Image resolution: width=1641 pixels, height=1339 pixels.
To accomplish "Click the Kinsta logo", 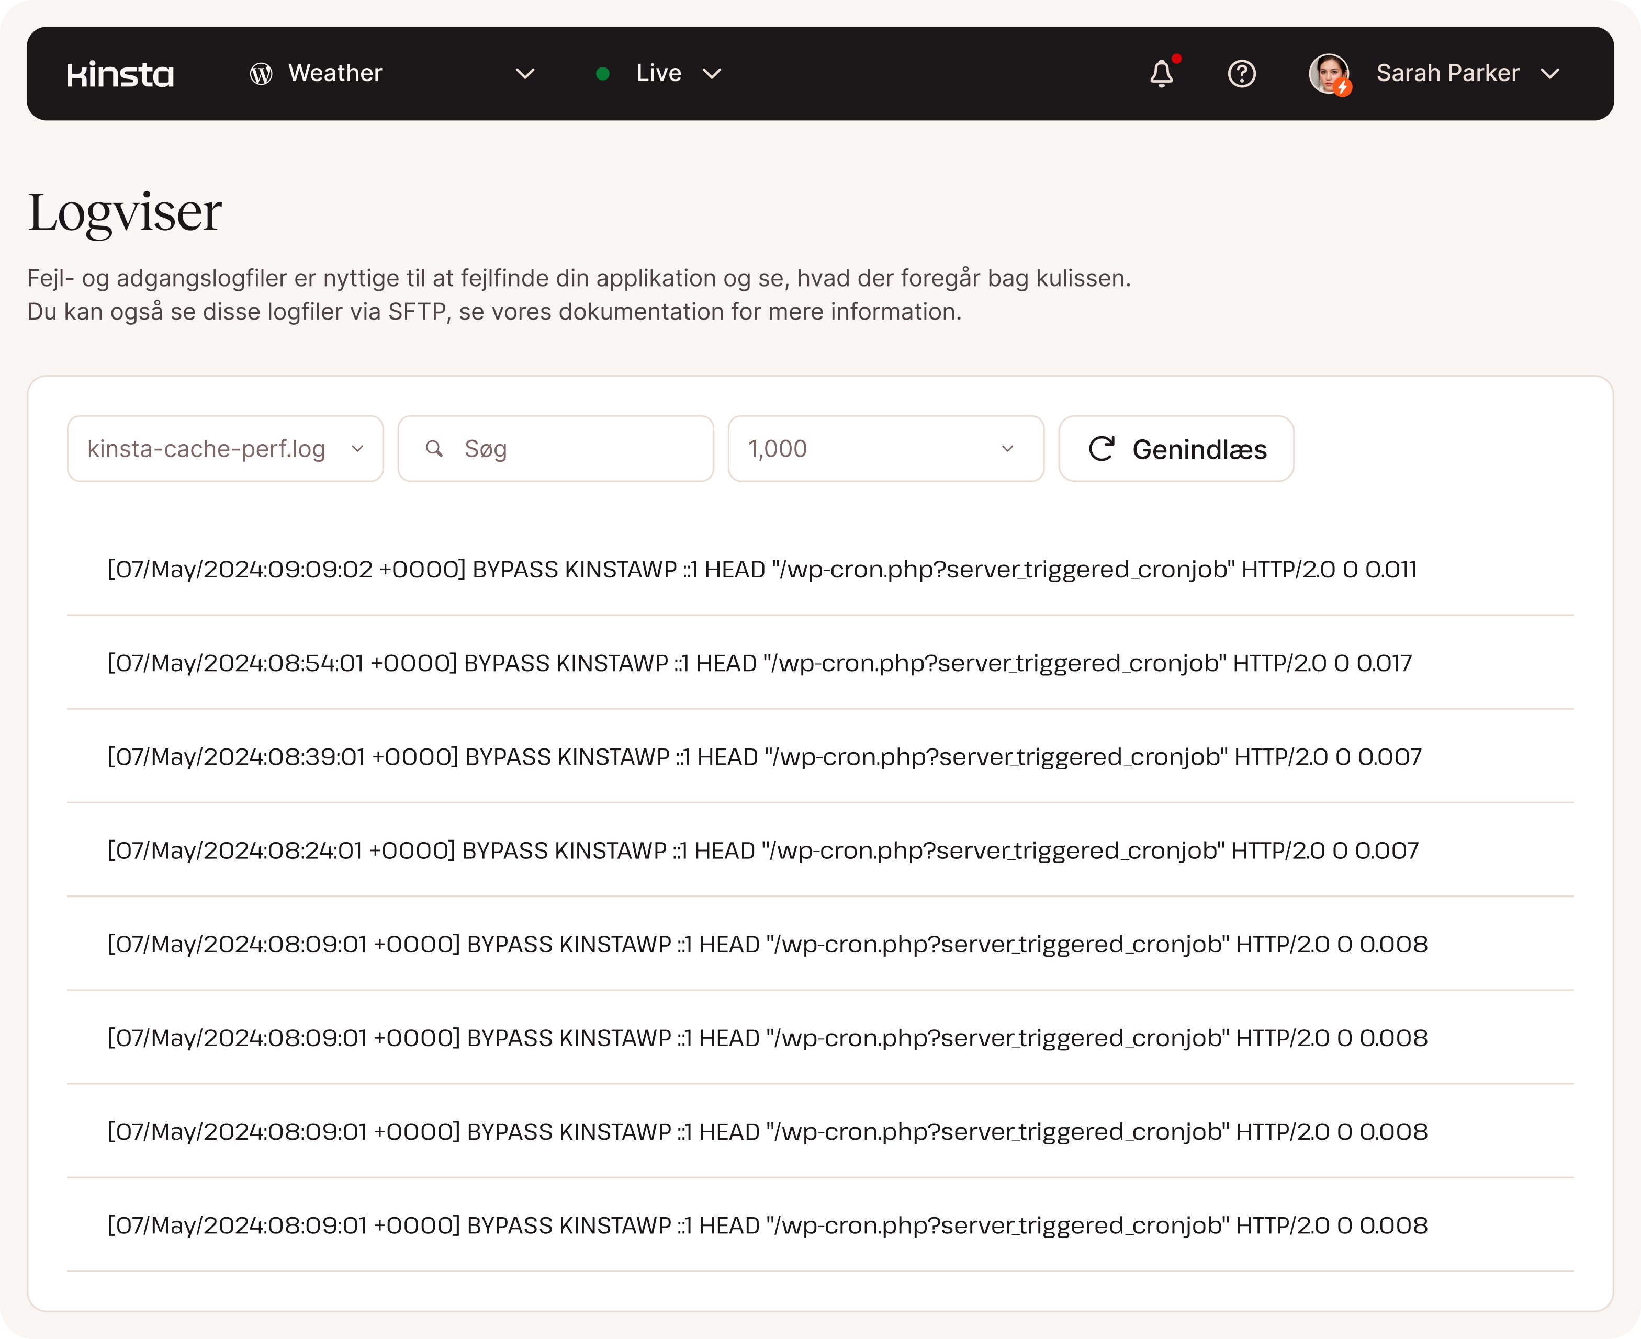I will (120, 74).
